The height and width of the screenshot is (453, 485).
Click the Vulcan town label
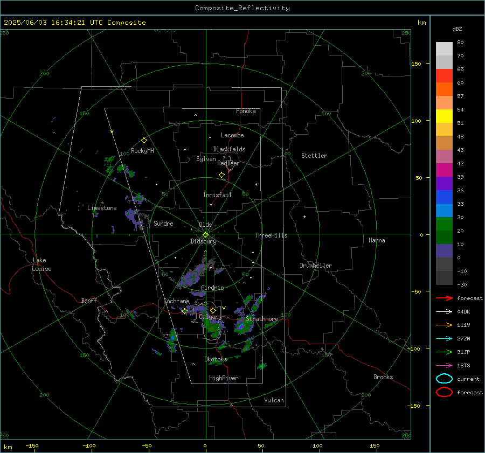(274, 400)
